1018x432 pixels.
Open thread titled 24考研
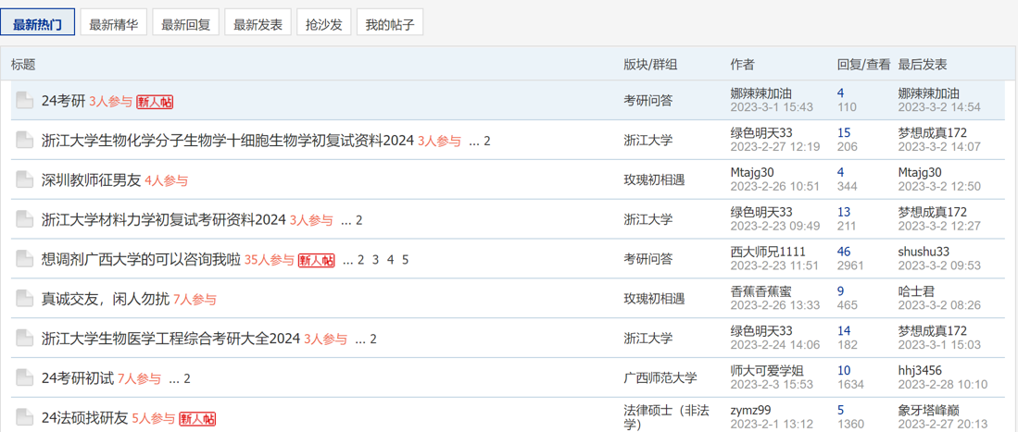(64, 101)
